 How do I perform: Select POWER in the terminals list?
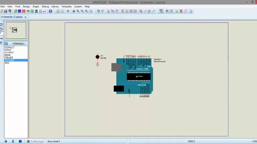pos(16,58)
